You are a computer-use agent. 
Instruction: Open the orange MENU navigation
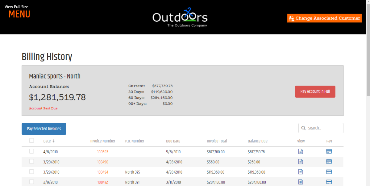click(x=19, y=14)
